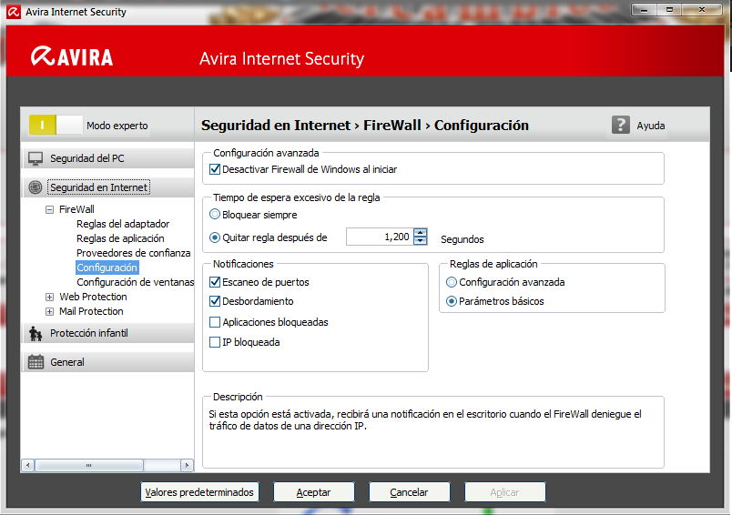Enable Aplicaciones bloqueadas notification
The image size is (732, 515).
tap(215, 322)
